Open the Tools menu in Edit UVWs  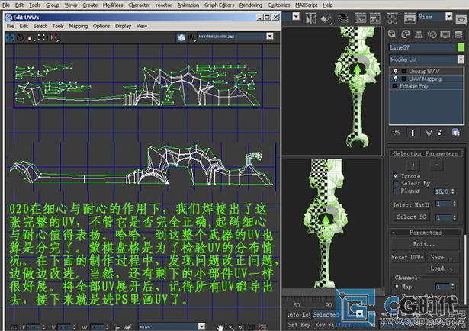pos(58,27)
